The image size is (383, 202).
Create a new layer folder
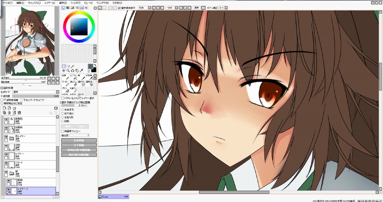pyautogui.click(x=15, y=108)
